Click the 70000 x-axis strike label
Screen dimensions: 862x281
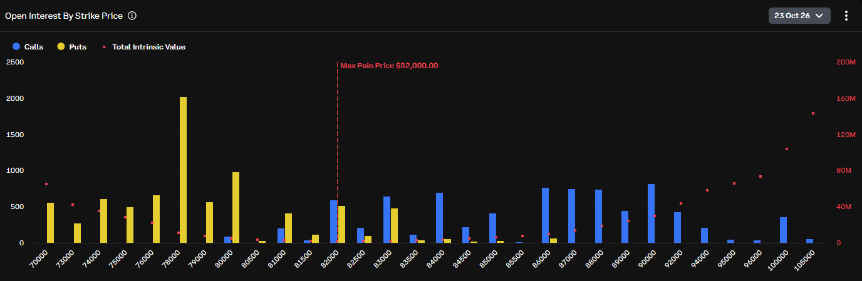(x=39, y=259)
